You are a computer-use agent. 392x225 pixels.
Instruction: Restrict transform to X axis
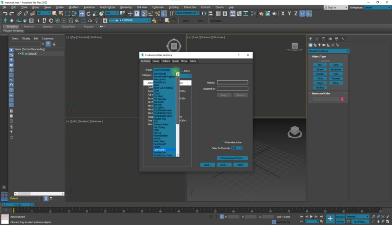[283, 13]
